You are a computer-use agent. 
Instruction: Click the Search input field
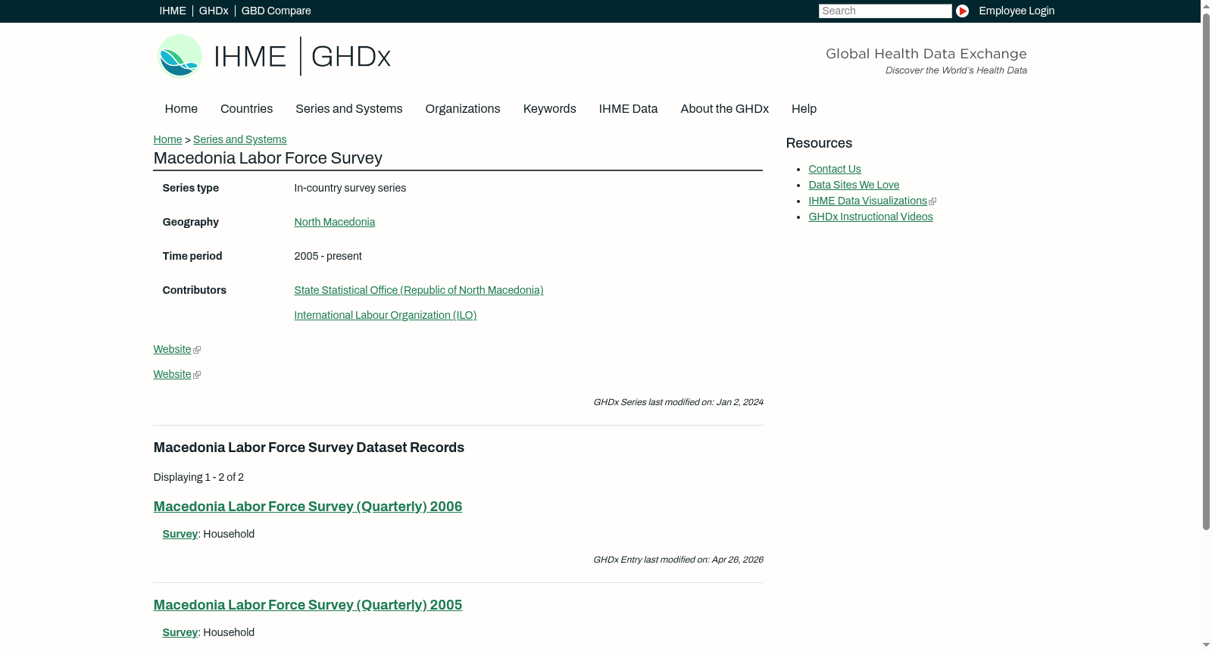pos(885,11)
